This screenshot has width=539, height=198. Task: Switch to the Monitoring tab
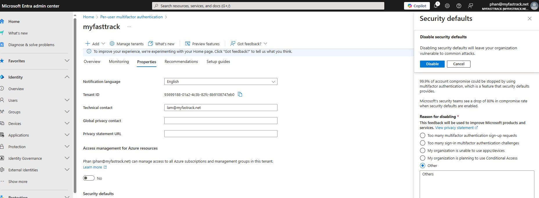coord(119,61)
